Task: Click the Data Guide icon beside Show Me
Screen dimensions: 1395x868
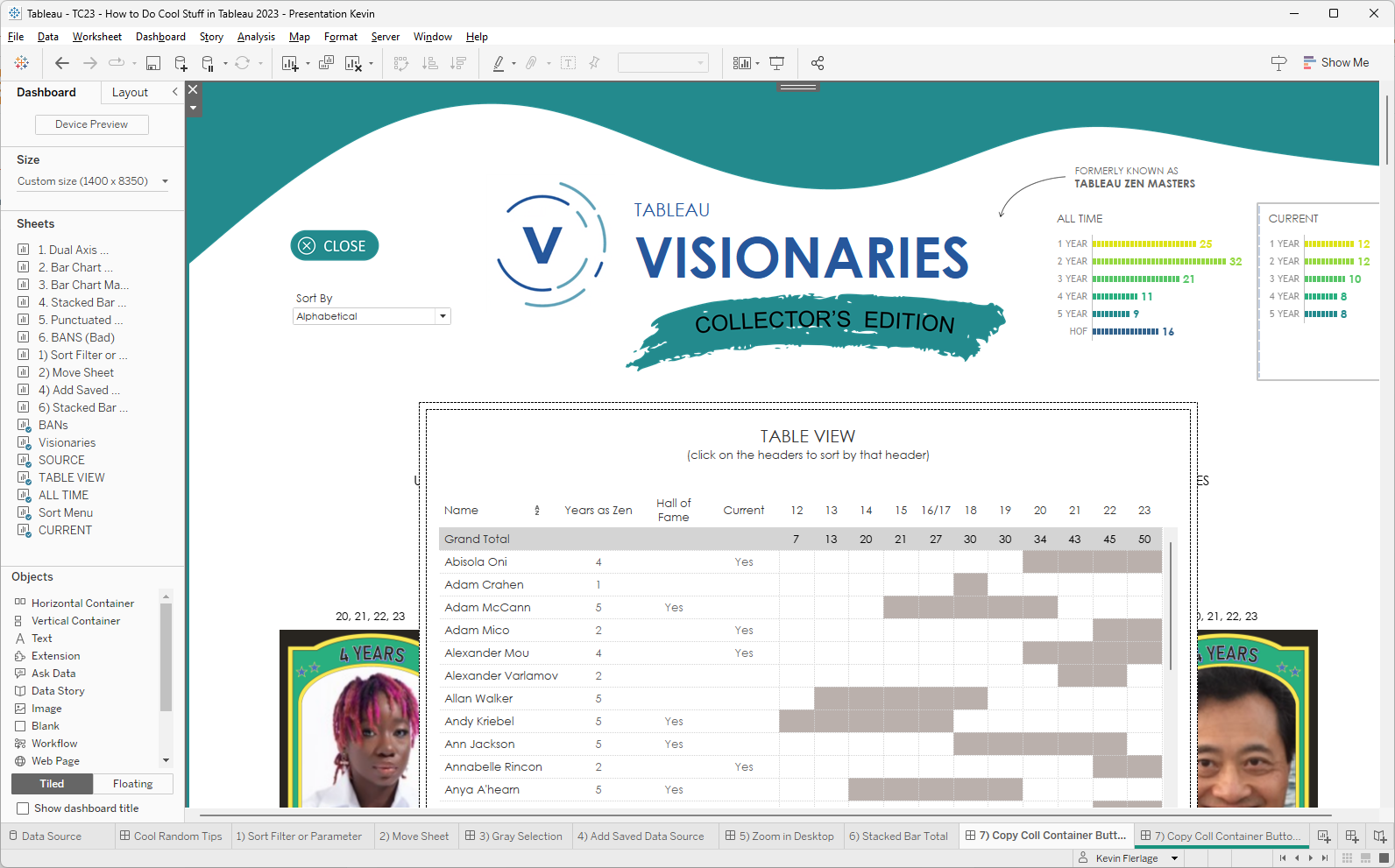Action: click(1278, 63)
